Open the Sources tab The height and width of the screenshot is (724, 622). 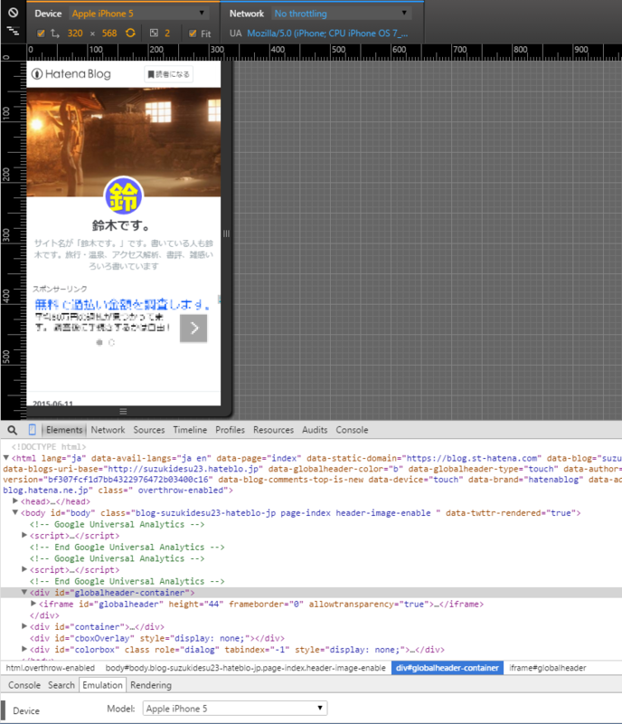pyautogui.click(x=149, y=430)
